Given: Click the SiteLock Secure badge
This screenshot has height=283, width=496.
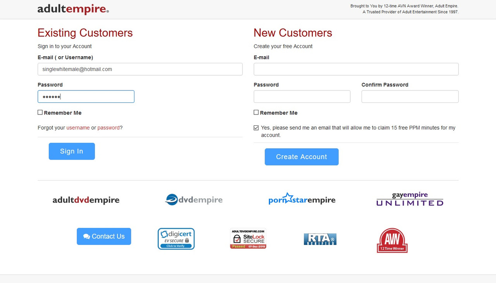Looking at the screenshot, I should pyautogui.click(x=248, y=238).
